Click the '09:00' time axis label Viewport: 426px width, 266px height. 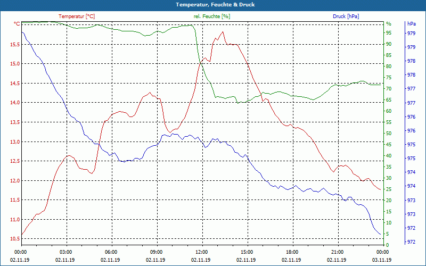point(155,252)
